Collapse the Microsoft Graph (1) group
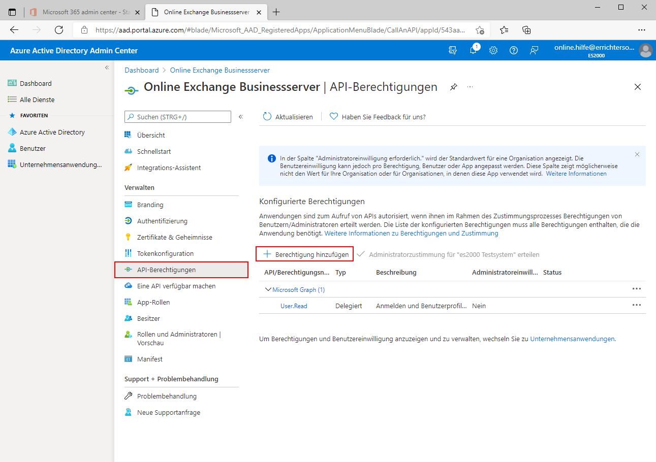The width and height of the screenshot is (656, 462). pos(268,289)
